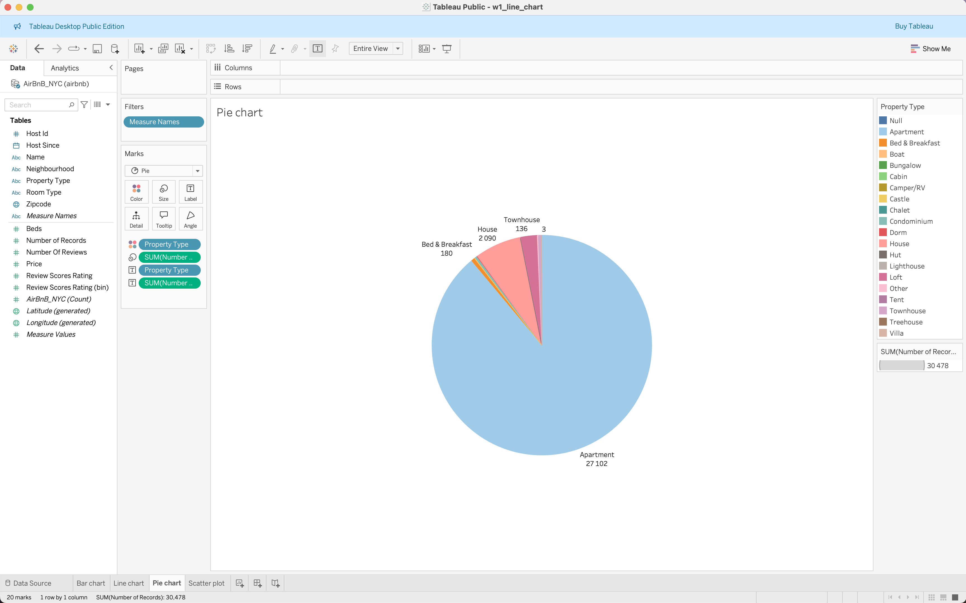This screenshot has height=603, width=966.
Task: Click the new dashboard tab icon
Action: 258,583
